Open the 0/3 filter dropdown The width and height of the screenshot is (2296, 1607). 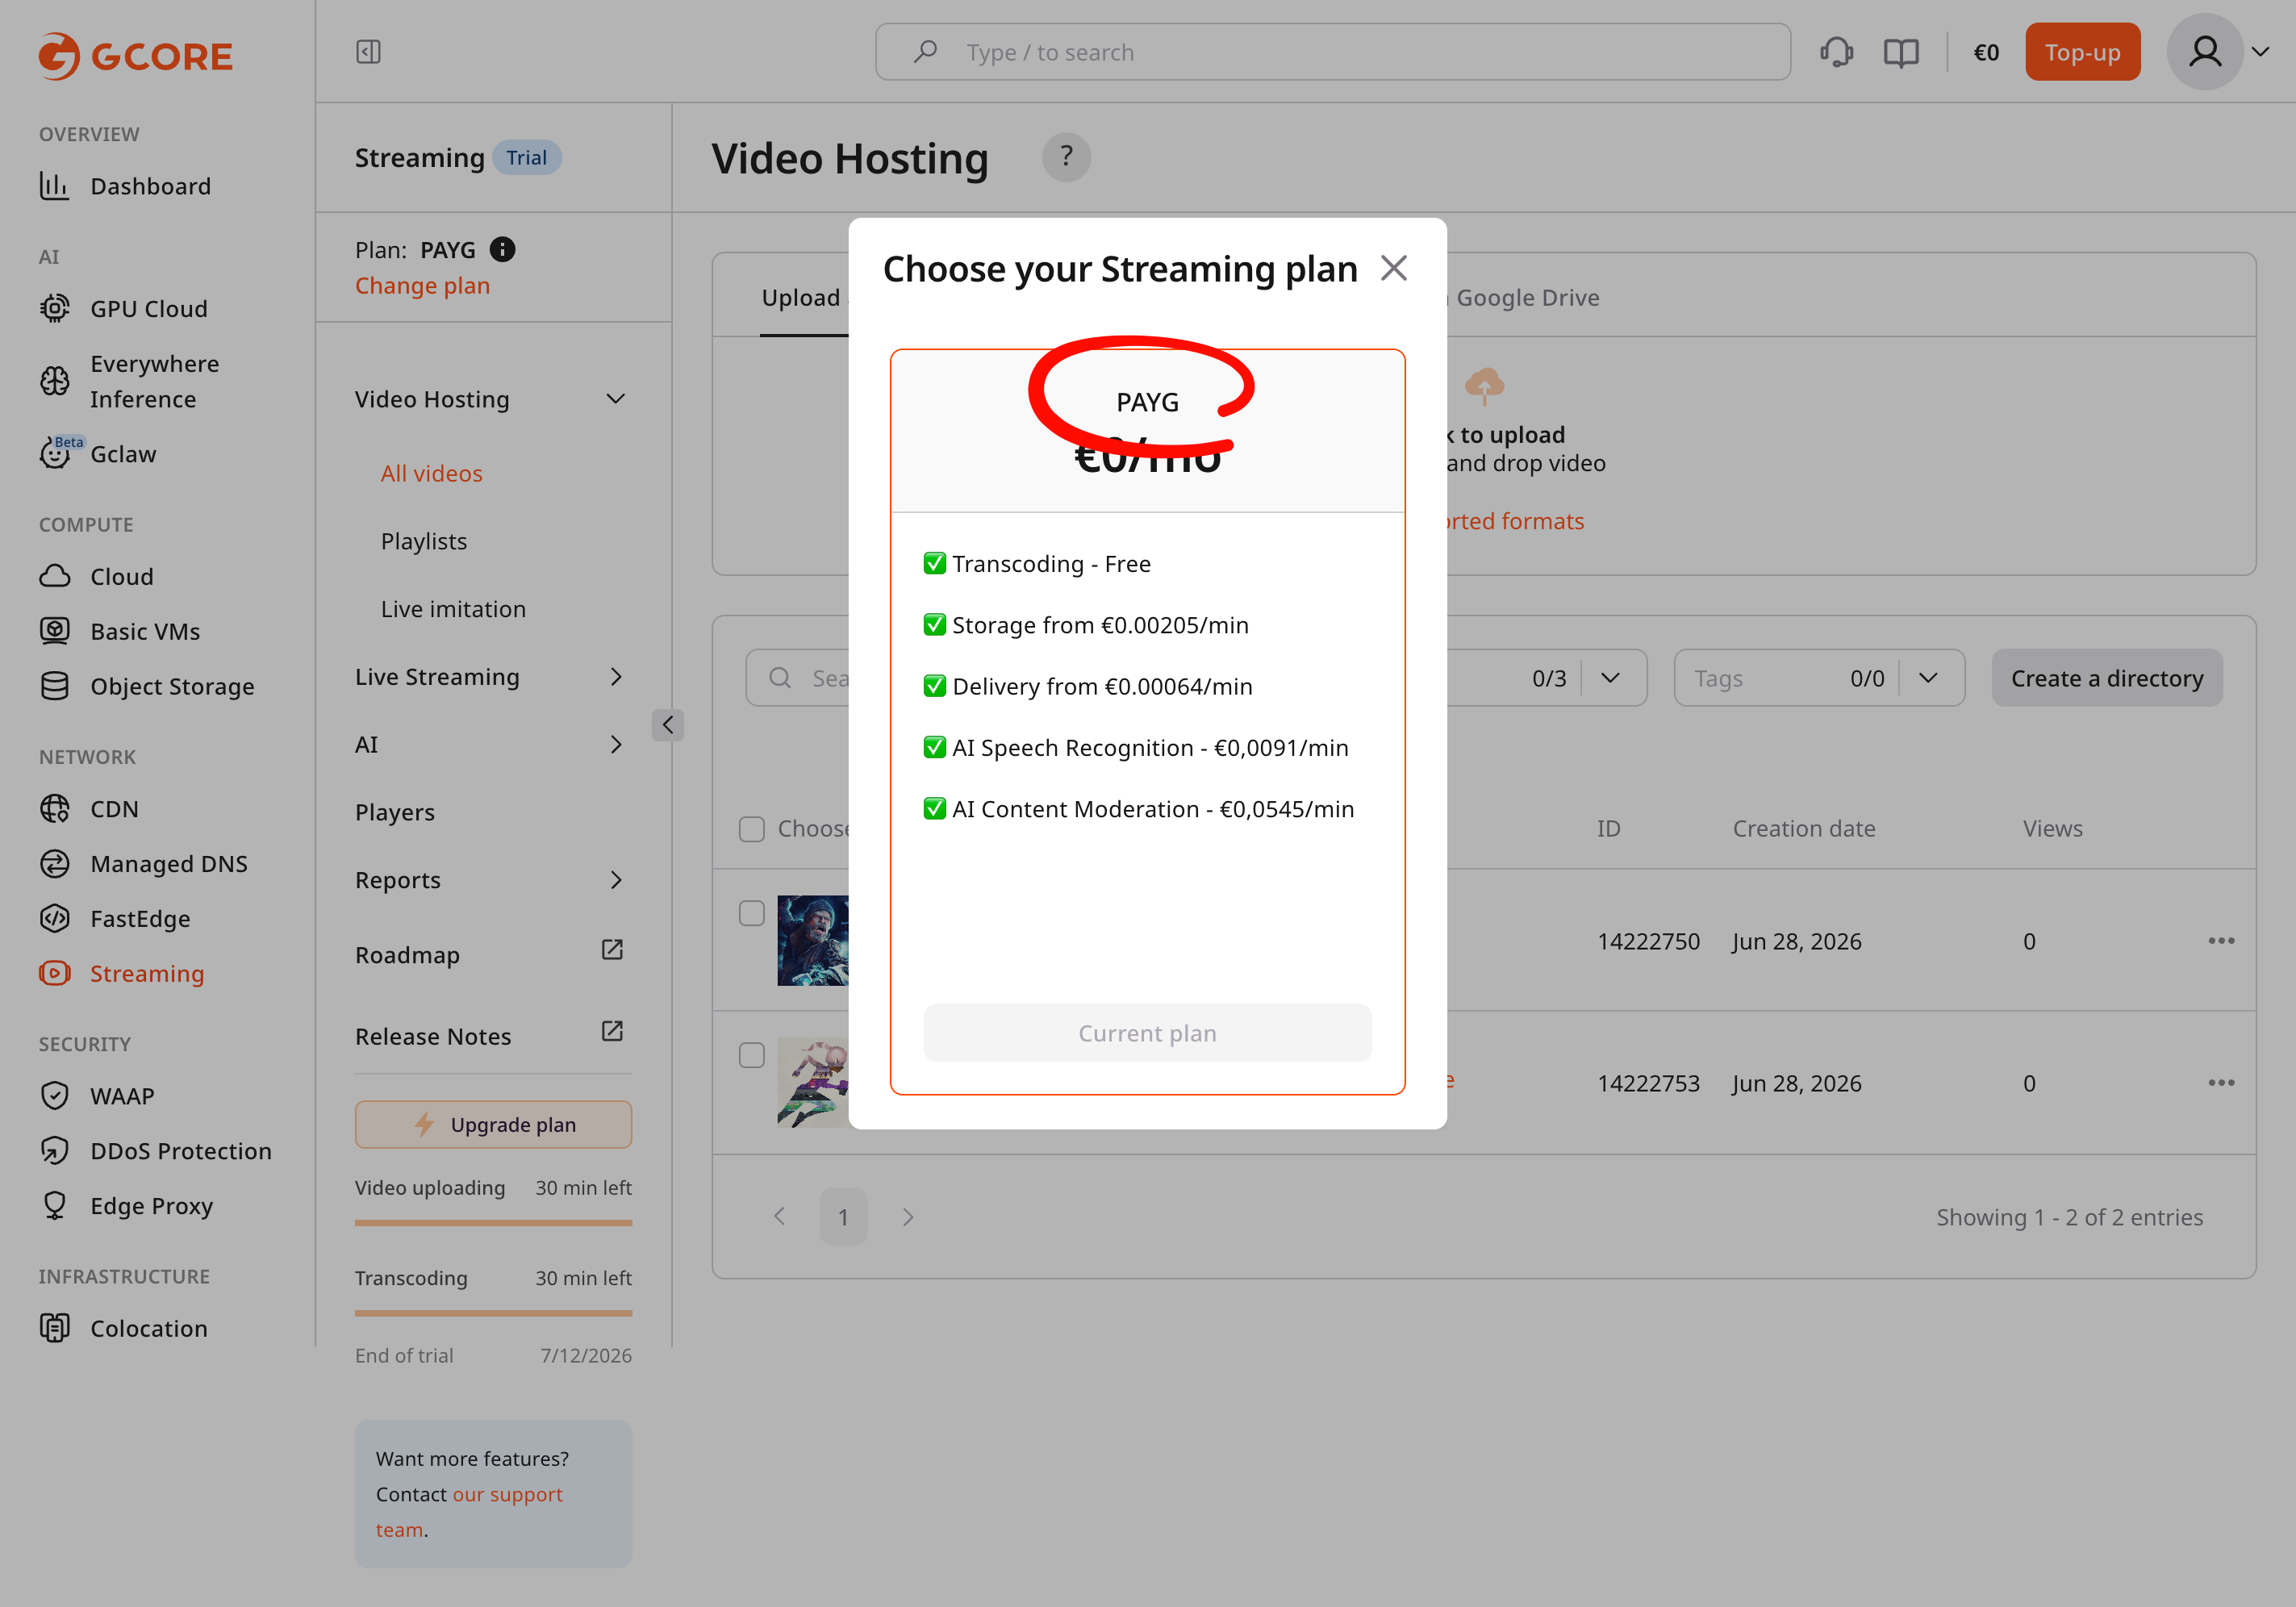pos(1610,678)
